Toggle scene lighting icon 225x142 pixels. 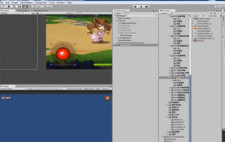click(x=29, y=13)
